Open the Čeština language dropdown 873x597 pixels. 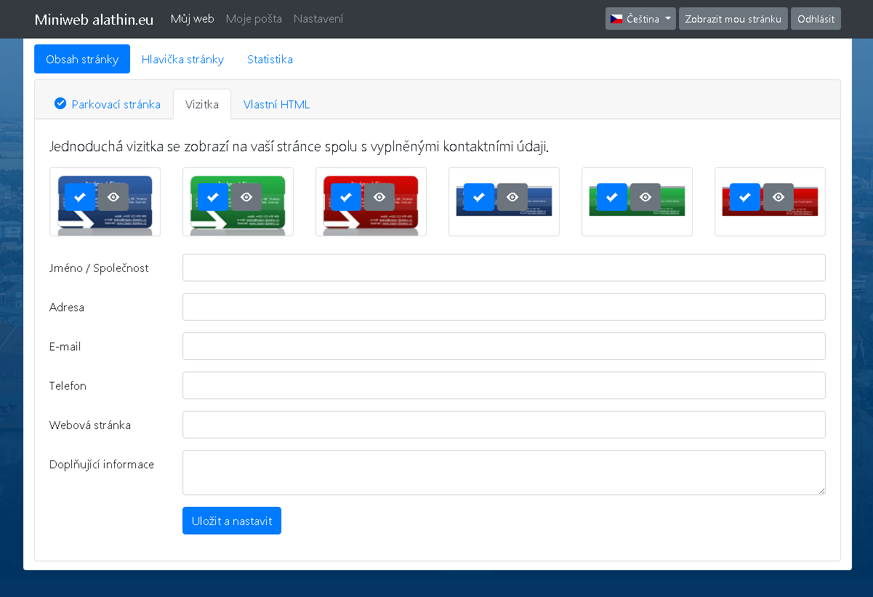pyautogui.click(x=640, y=19)
